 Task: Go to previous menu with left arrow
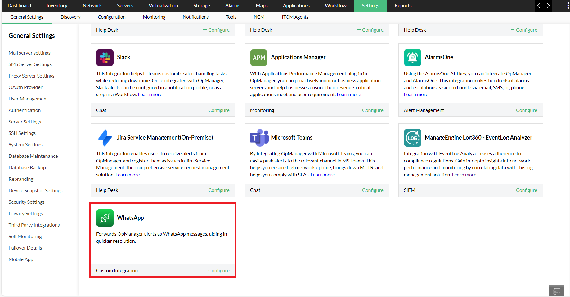539,6
